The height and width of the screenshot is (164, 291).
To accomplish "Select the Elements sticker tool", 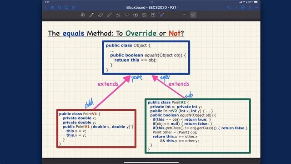I will pyautogui.click(x=135, y=15).
